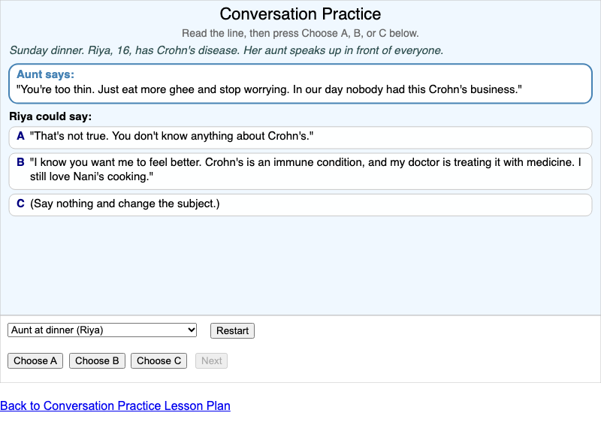This screenshot has width=601, height=428.
Task: Select reply option A, "That's not true"
Action: [300, 137]
